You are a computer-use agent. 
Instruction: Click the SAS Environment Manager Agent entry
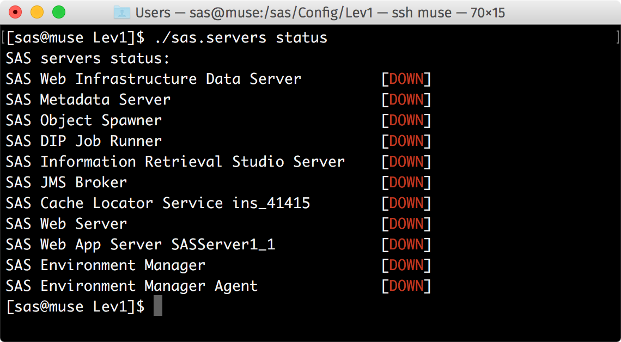131,285
